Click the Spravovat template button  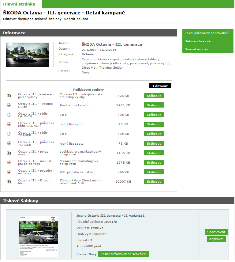coord(216,232)
